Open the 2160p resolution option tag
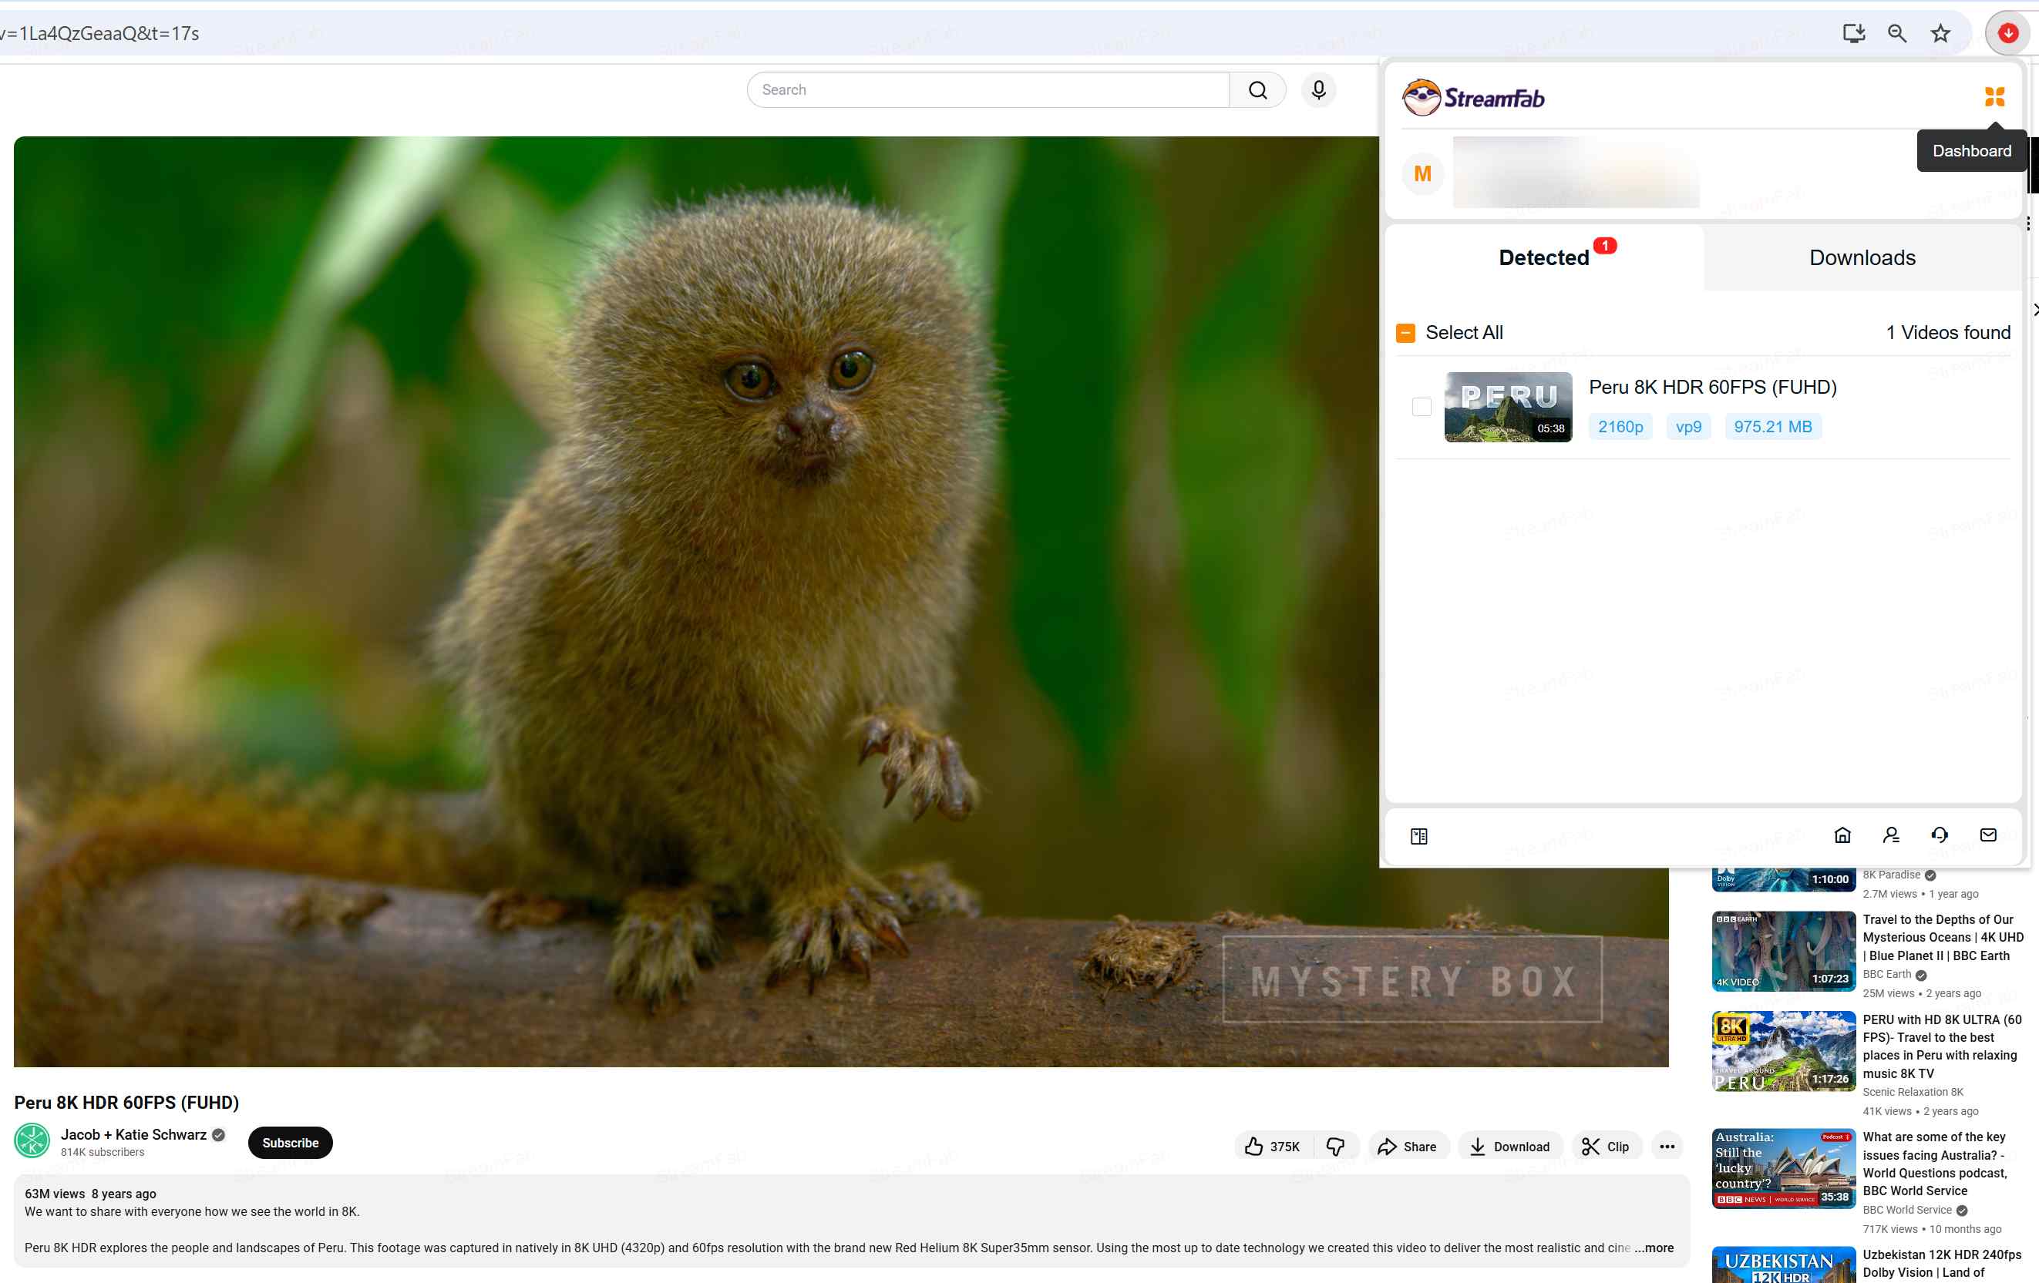The height and width of the screenshot is (1283, 2039). 1620,427
